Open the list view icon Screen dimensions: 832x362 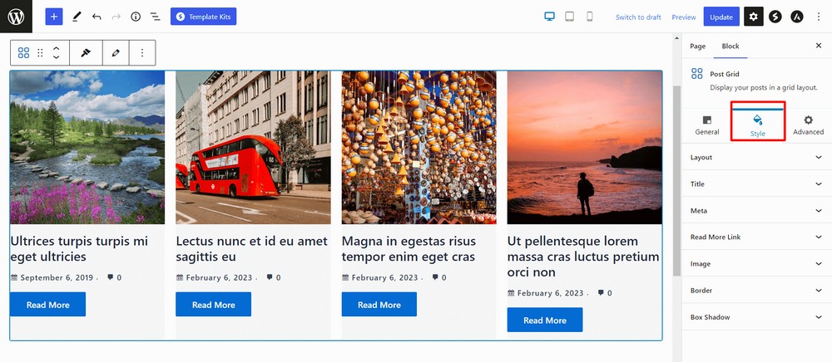pyautogui.click(x=155, y=17)
